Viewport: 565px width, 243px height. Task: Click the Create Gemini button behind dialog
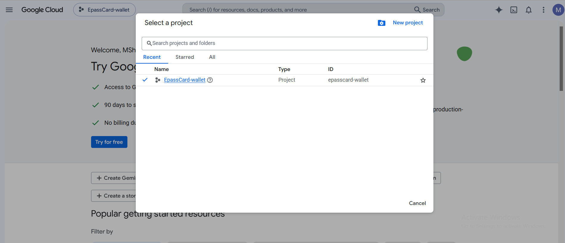pos(114,178)
